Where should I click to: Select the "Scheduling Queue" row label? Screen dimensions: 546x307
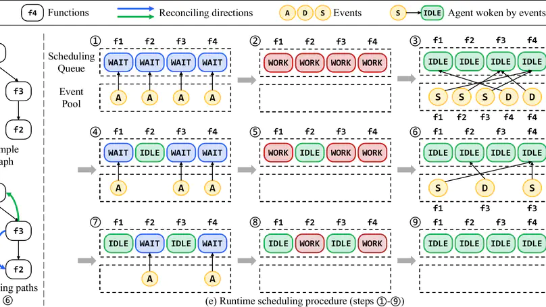71,62
